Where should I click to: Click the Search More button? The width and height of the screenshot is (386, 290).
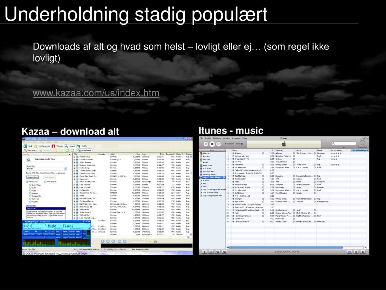(x=32, y=177)
